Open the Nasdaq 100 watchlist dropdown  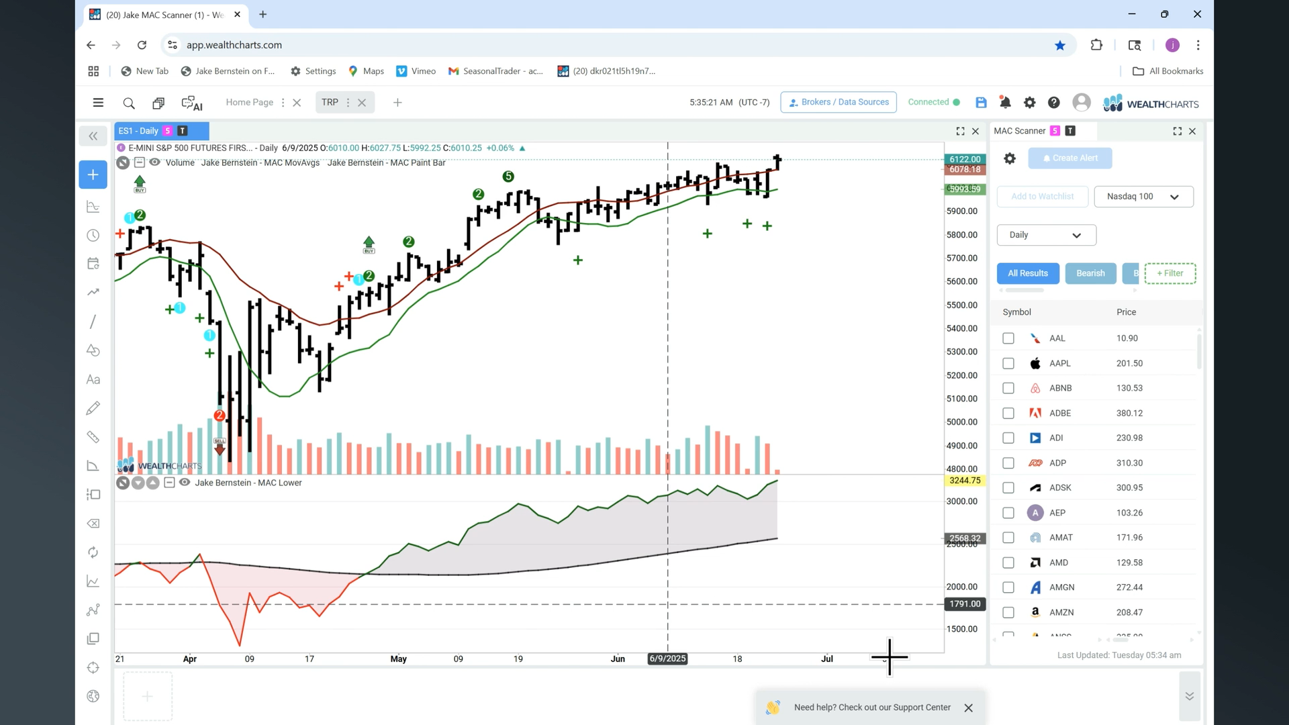1143,197
